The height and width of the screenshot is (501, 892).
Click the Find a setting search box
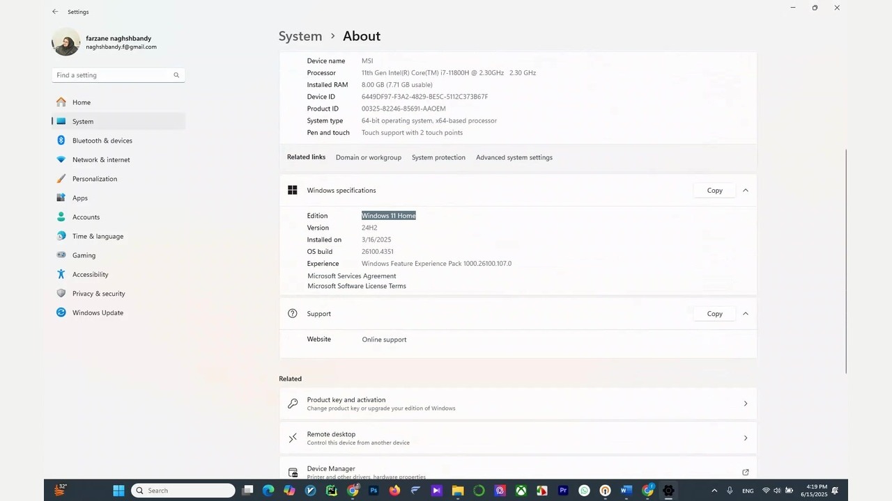(118, 75)
